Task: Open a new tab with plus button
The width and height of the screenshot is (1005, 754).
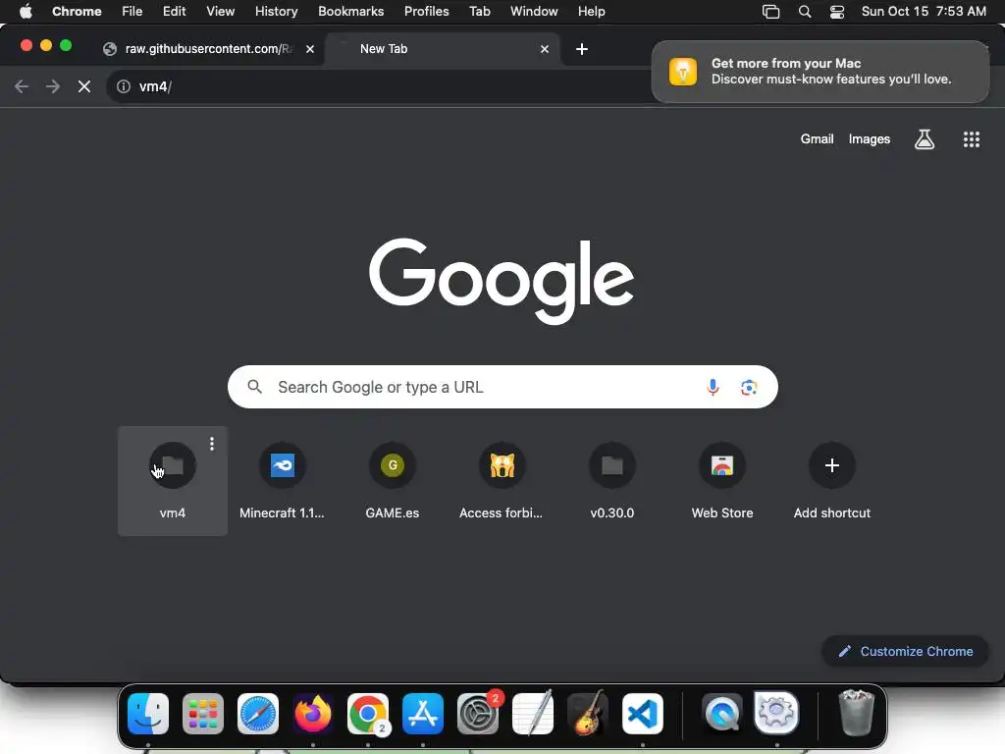Action: (x=582, y=49)
